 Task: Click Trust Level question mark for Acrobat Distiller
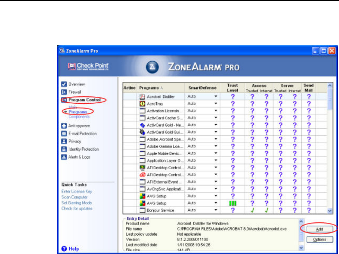tap(233, 97)
